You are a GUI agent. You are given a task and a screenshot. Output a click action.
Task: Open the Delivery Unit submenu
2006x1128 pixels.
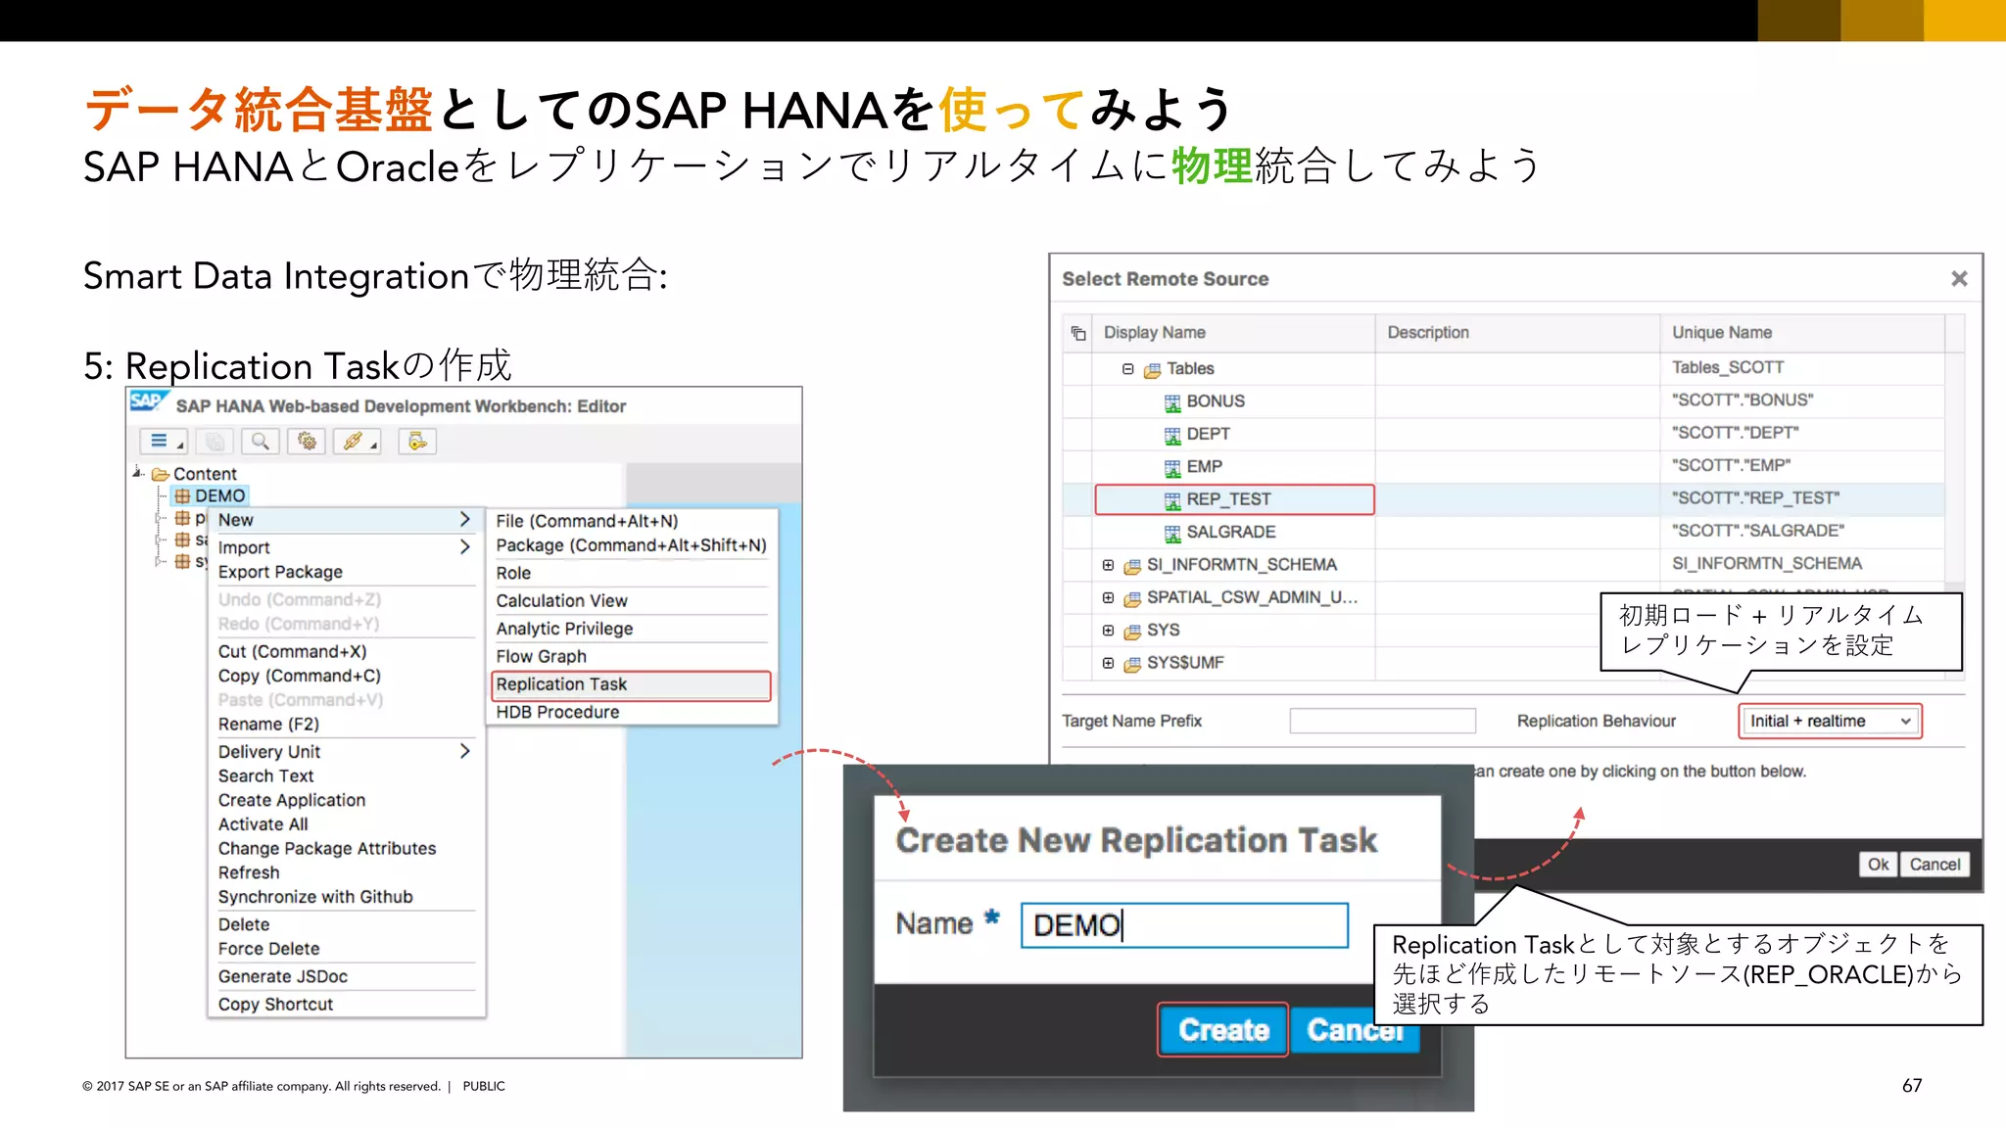(x=344, y=751)
